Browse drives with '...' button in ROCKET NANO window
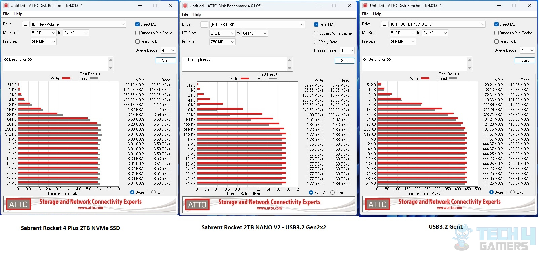The width and height of the screenshot is (539, 254). [x=385, y=24]
